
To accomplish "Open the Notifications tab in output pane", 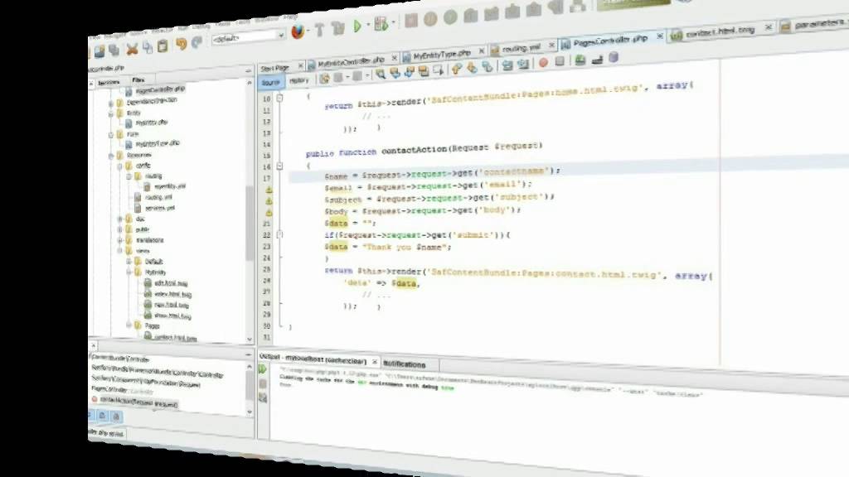I will 405,364.
